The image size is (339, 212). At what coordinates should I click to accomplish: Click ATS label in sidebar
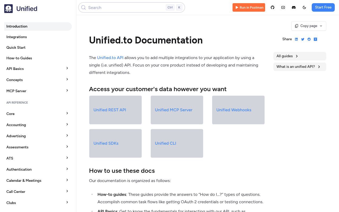(x=10, y=158)
